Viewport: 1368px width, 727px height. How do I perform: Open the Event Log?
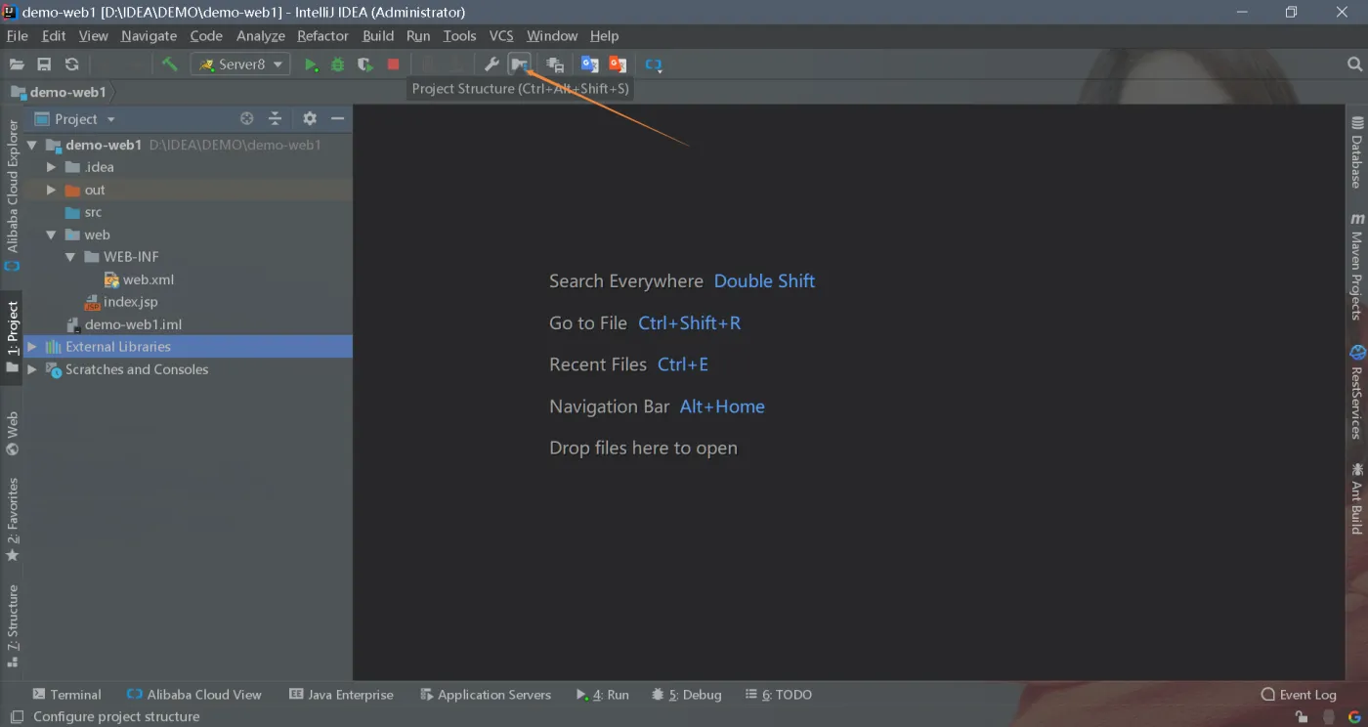pyautogui.click(x=1299, y=695)
